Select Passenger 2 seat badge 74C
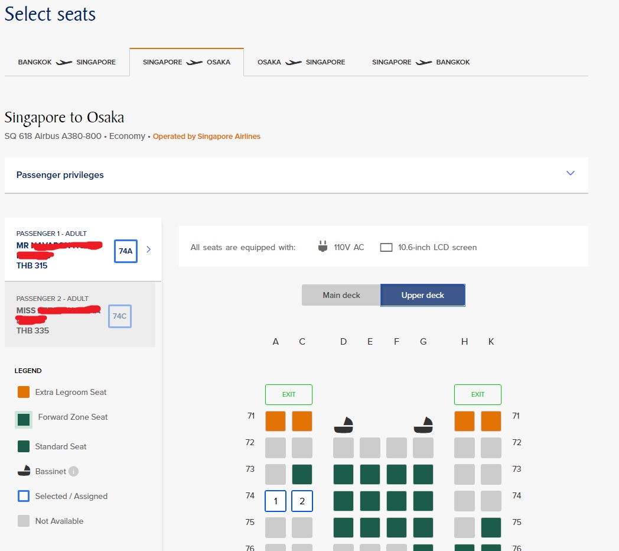This screenshot has height=551, width=619. [120, 316]
